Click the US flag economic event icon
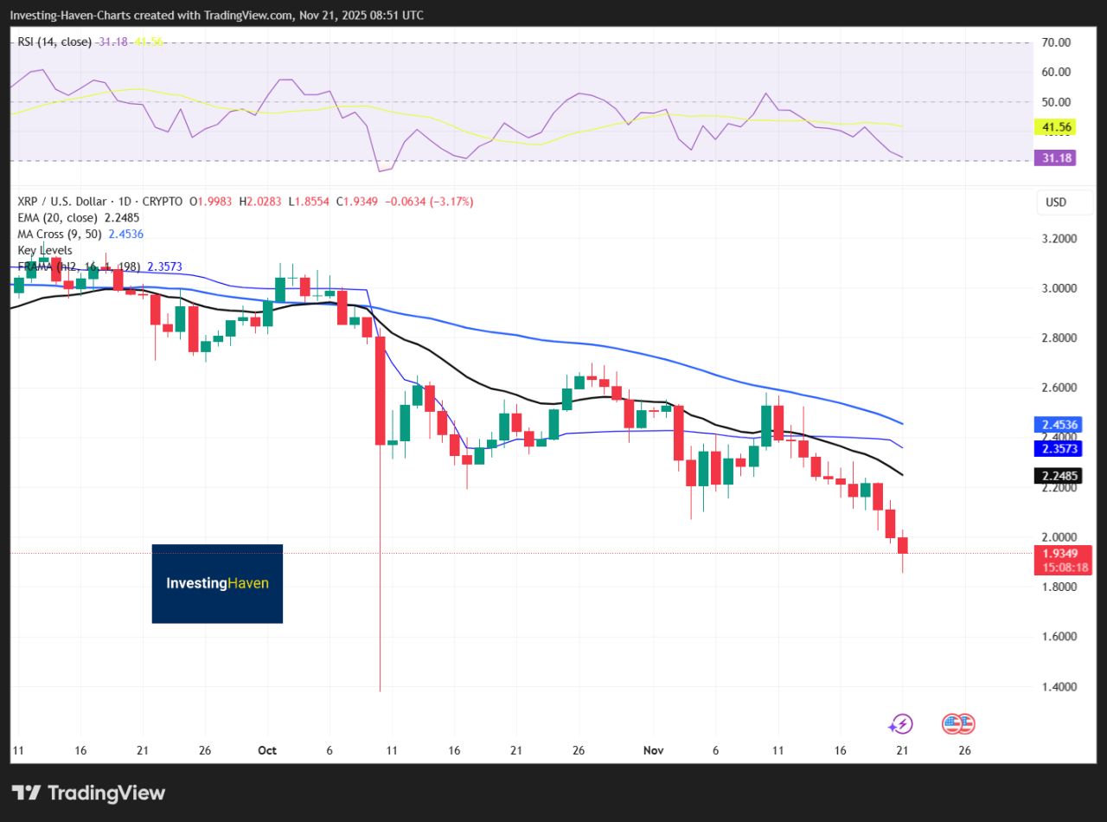 coord(958,724)
